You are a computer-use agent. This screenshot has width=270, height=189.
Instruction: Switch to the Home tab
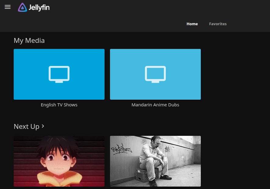click(x=192, y=24)
